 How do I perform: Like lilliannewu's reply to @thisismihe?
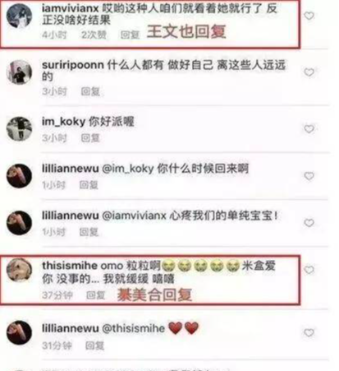click(x=309, y=333)
